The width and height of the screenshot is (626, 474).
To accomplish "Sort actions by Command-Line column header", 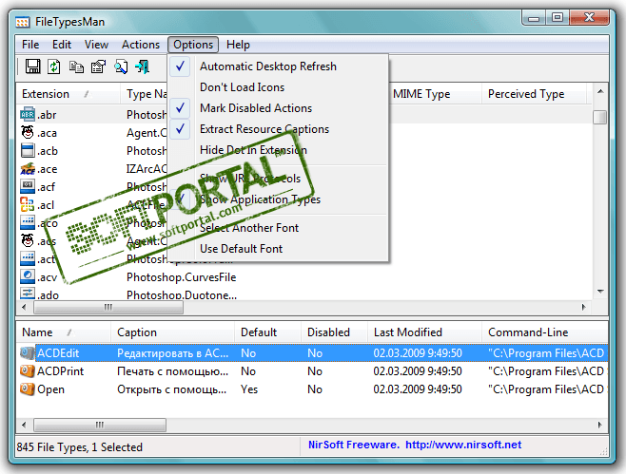I will pyautogui.click(x=545, y=332).
